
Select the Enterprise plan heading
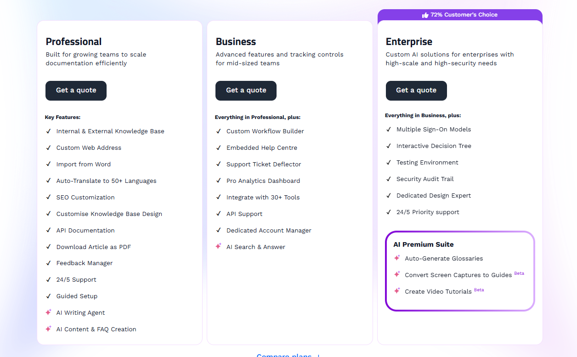(409, 42)
